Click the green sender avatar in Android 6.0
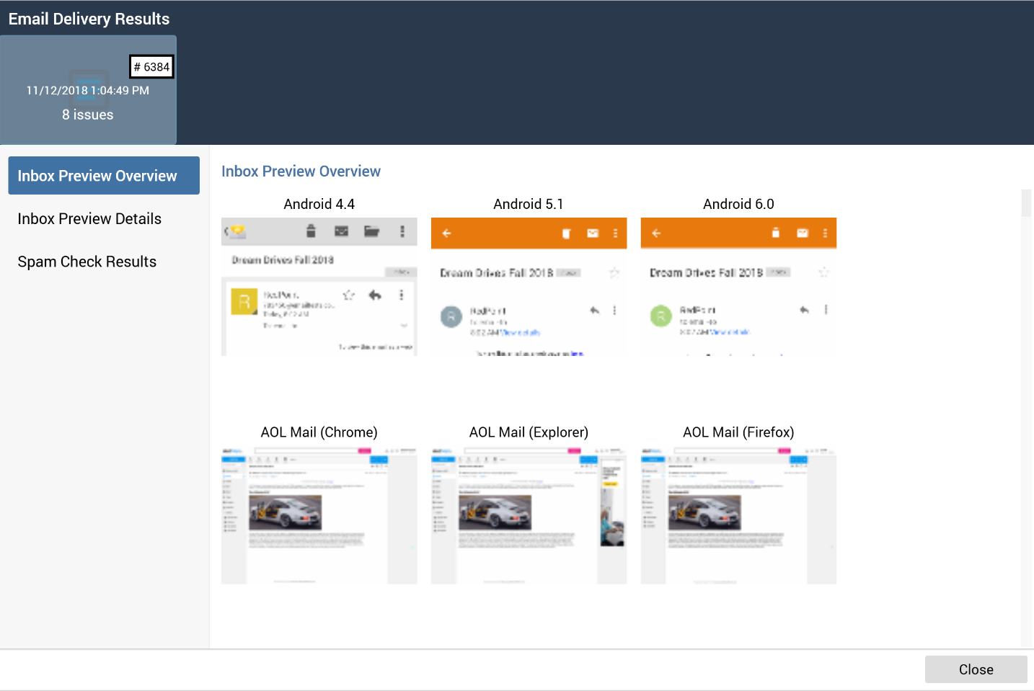This screenshot has height=691, width=1034. (660, 316)
